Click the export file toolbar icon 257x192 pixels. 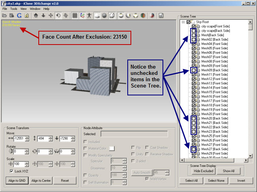[11, 15]
